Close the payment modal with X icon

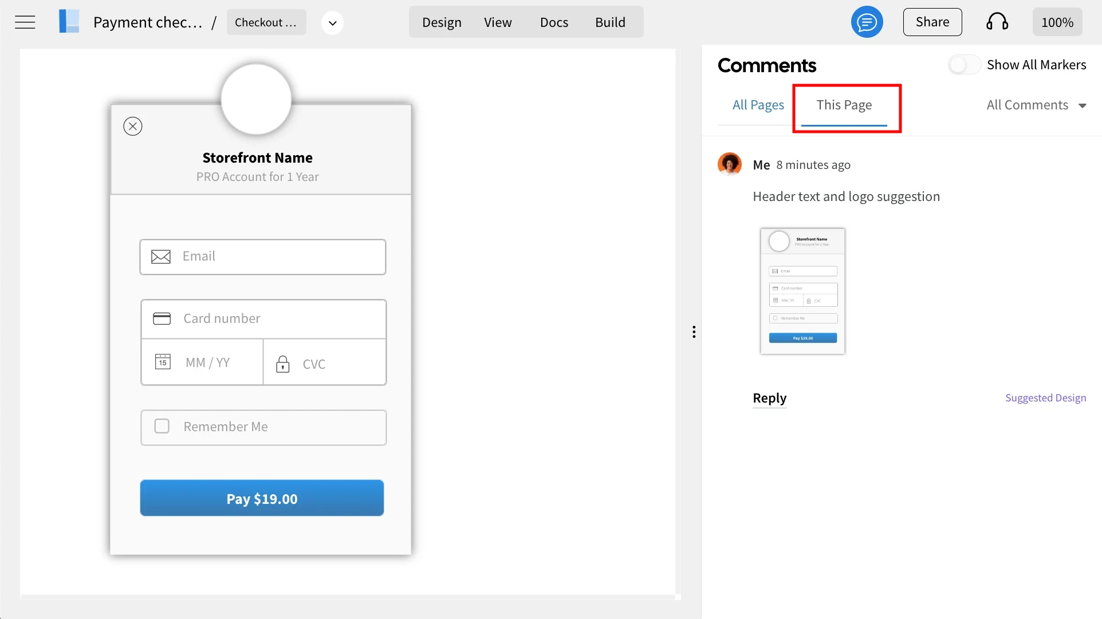pos(132,126)
